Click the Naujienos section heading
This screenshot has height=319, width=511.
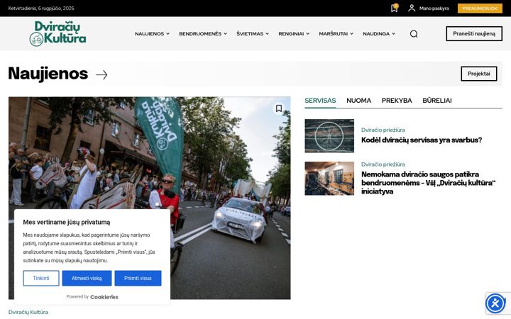coord(48,74)
